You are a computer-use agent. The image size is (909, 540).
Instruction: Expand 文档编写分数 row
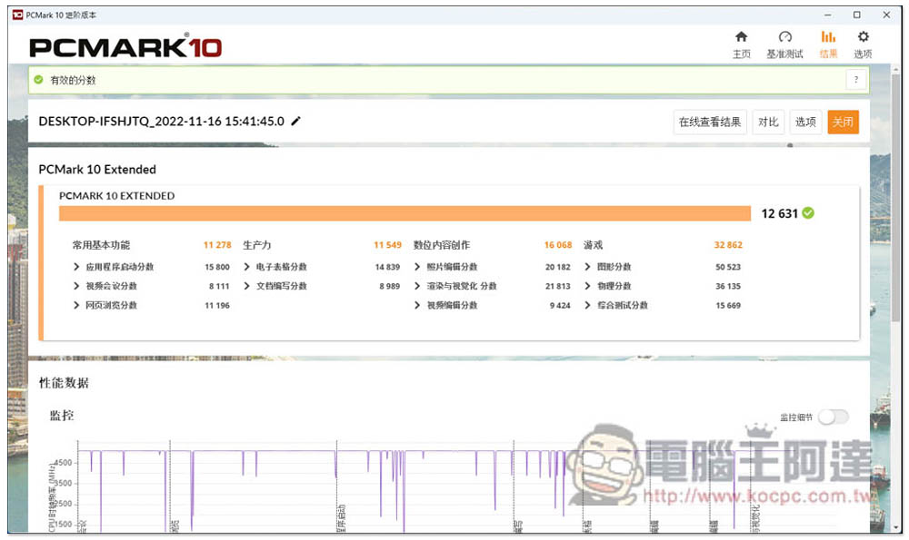[246, 286]
